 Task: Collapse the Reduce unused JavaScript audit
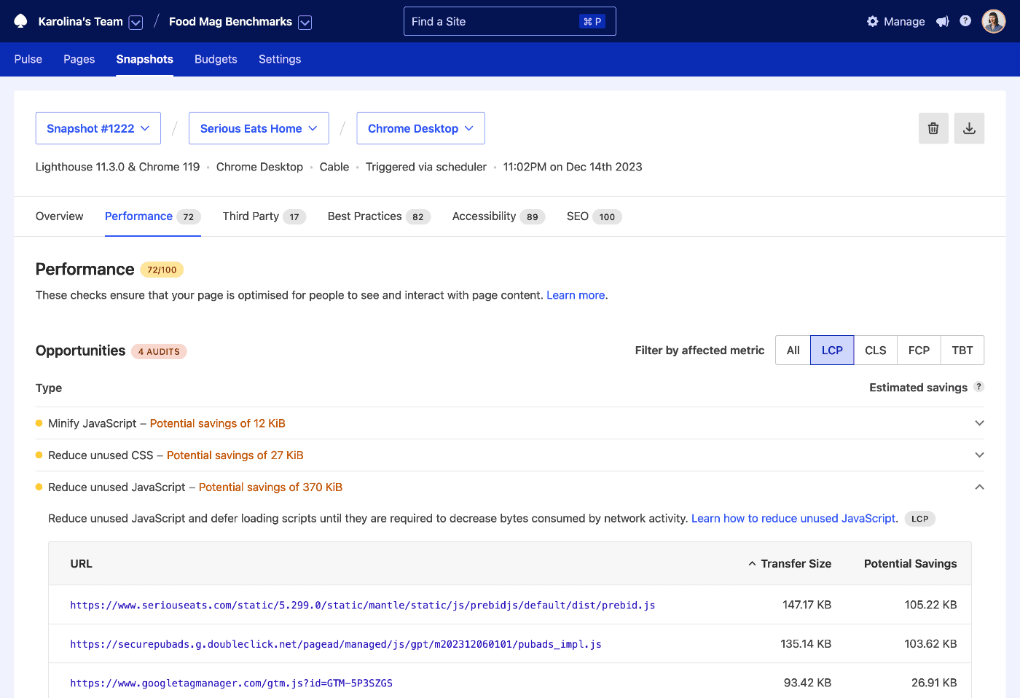pos(979,487)
